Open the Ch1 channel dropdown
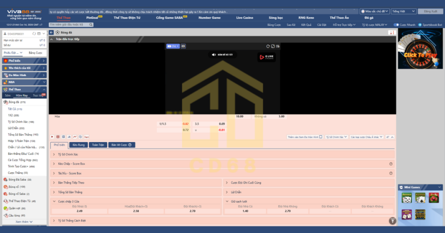 [x=173, y=46]
